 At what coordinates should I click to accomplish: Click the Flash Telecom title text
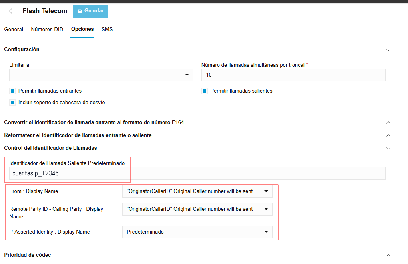point(45,11)
